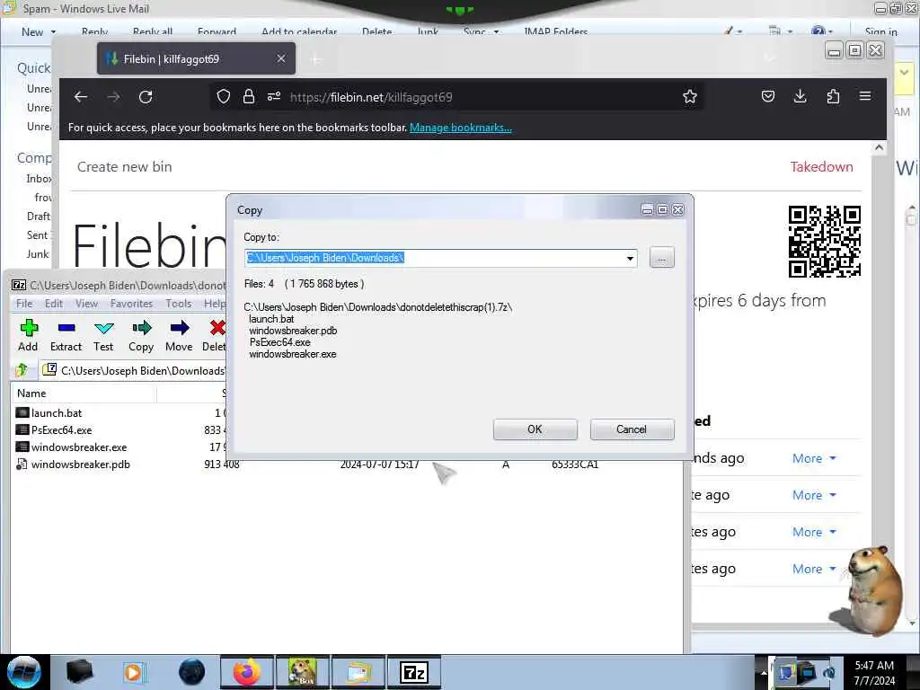Close the Filebin browser tab
The width and height of the screenshot is (920, 690).
click(281, 58)
